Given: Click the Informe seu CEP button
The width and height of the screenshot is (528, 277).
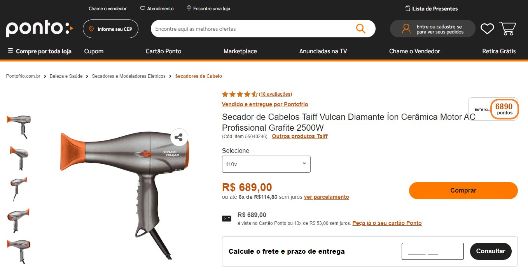Looking at the screenshot, I should pyautogui.click(x=110, y=29).
